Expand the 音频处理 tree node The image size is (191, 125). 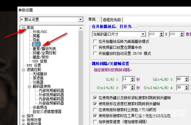[x=23, y=124]
